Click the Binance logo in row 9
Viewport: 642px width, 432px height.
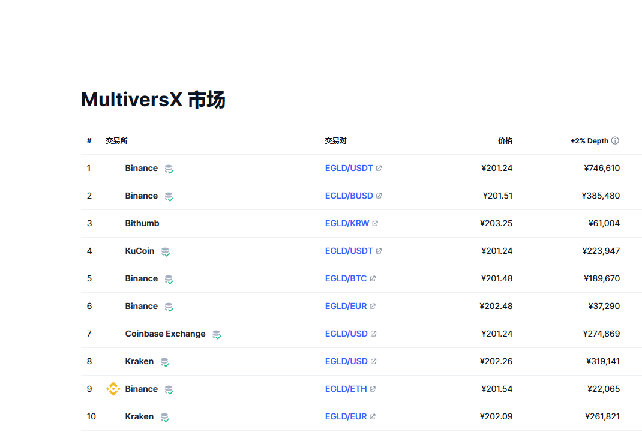[x=113, y=389]
